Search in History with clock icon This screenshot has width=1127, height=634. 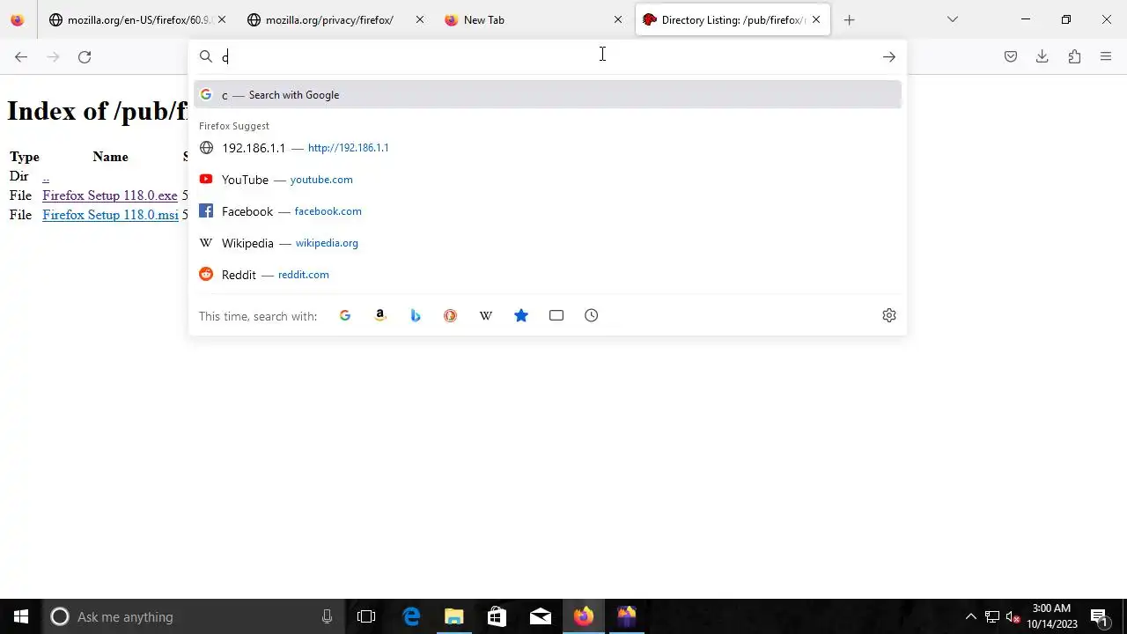pos(592,315)
